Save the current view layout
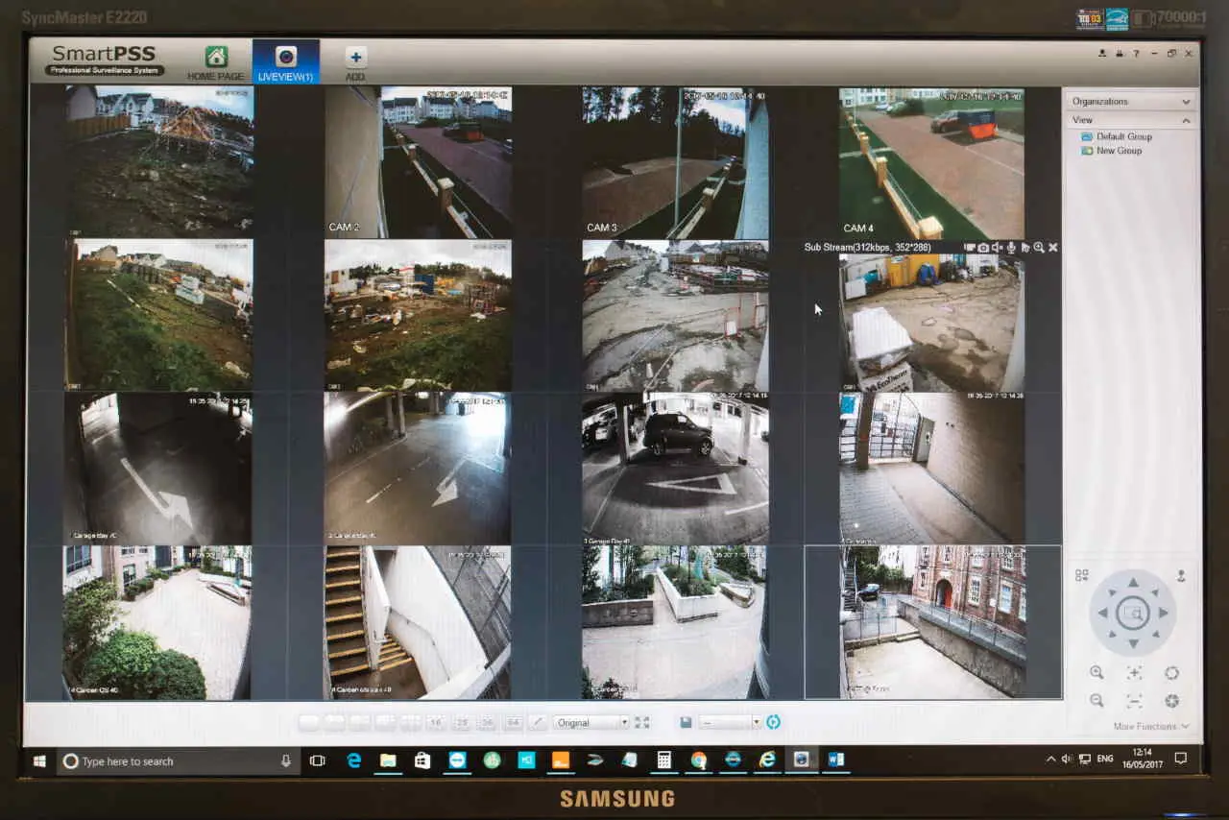 (685, 721)
